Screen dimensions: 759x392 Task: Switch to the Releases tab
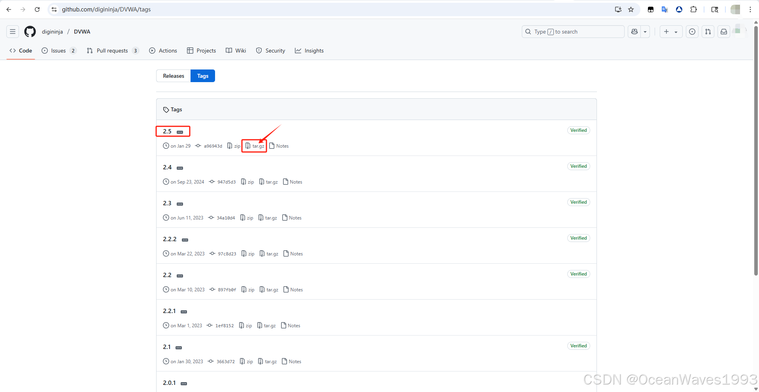174,76
